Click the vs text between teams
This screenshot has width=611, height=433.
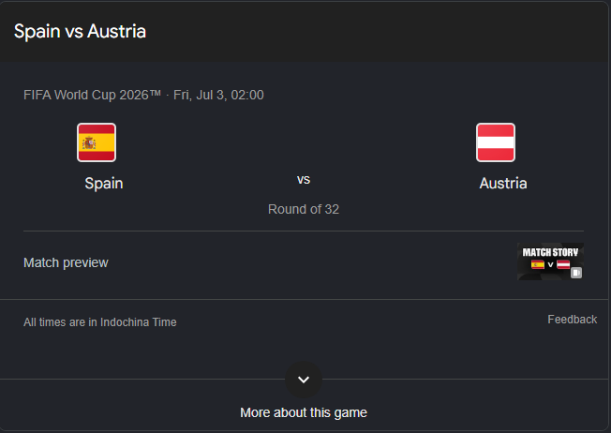coord(304,180)
